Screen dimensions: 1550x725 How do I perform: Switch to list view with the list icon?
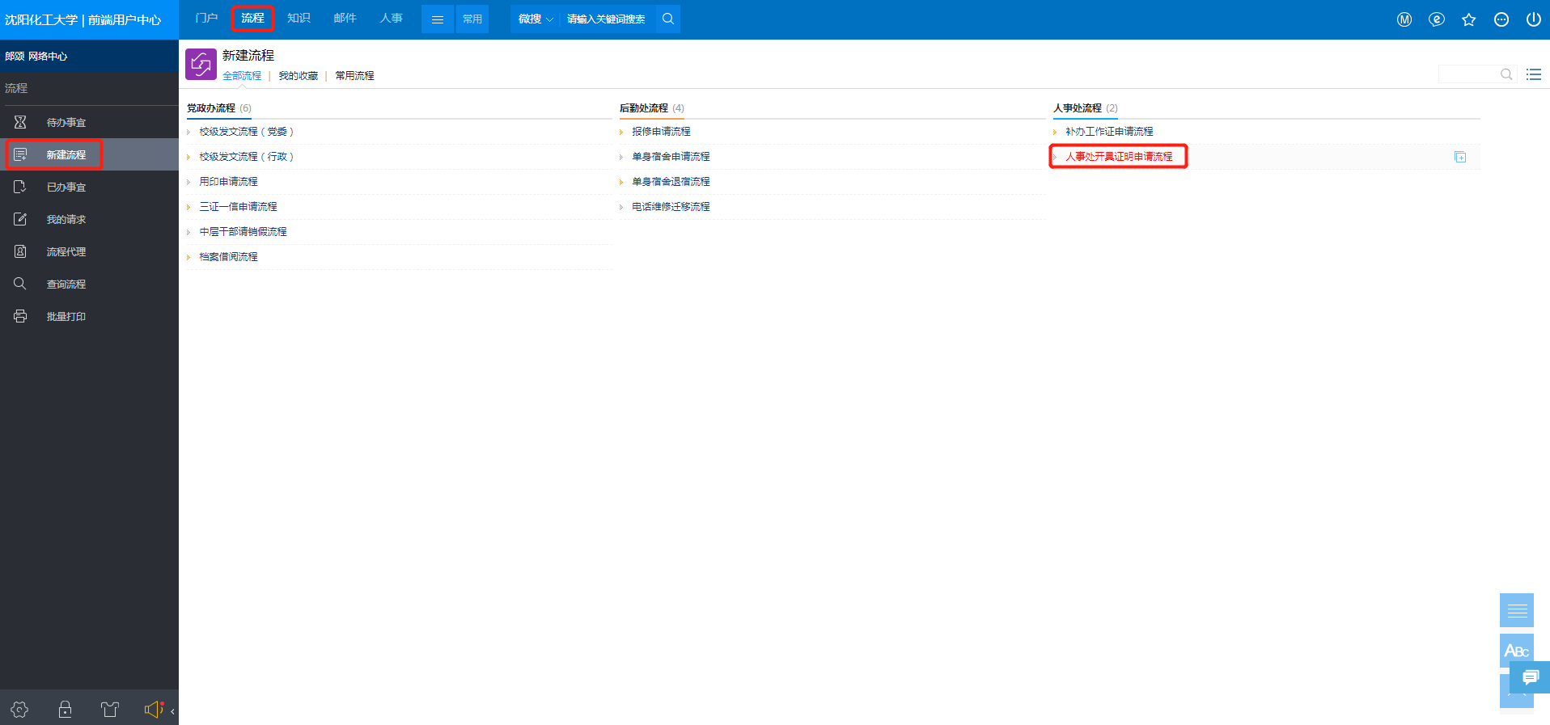click(x=1534, y=74)
